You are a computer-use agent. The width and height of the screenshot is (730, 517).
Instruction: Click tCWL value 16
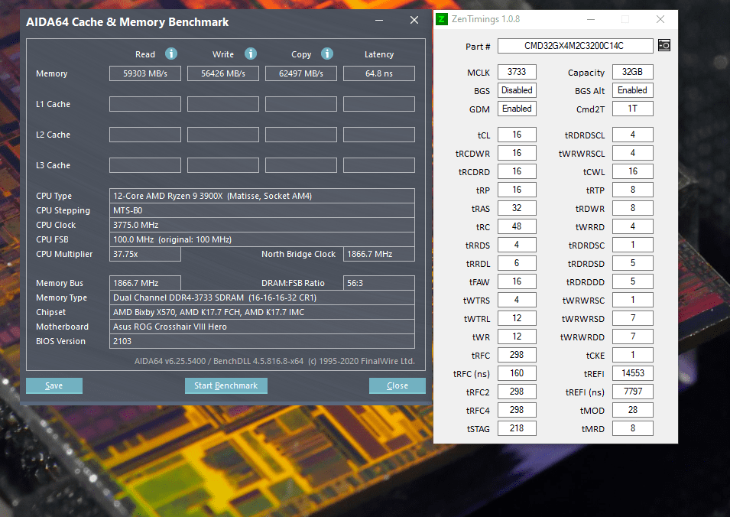click(x=632, y=171)
